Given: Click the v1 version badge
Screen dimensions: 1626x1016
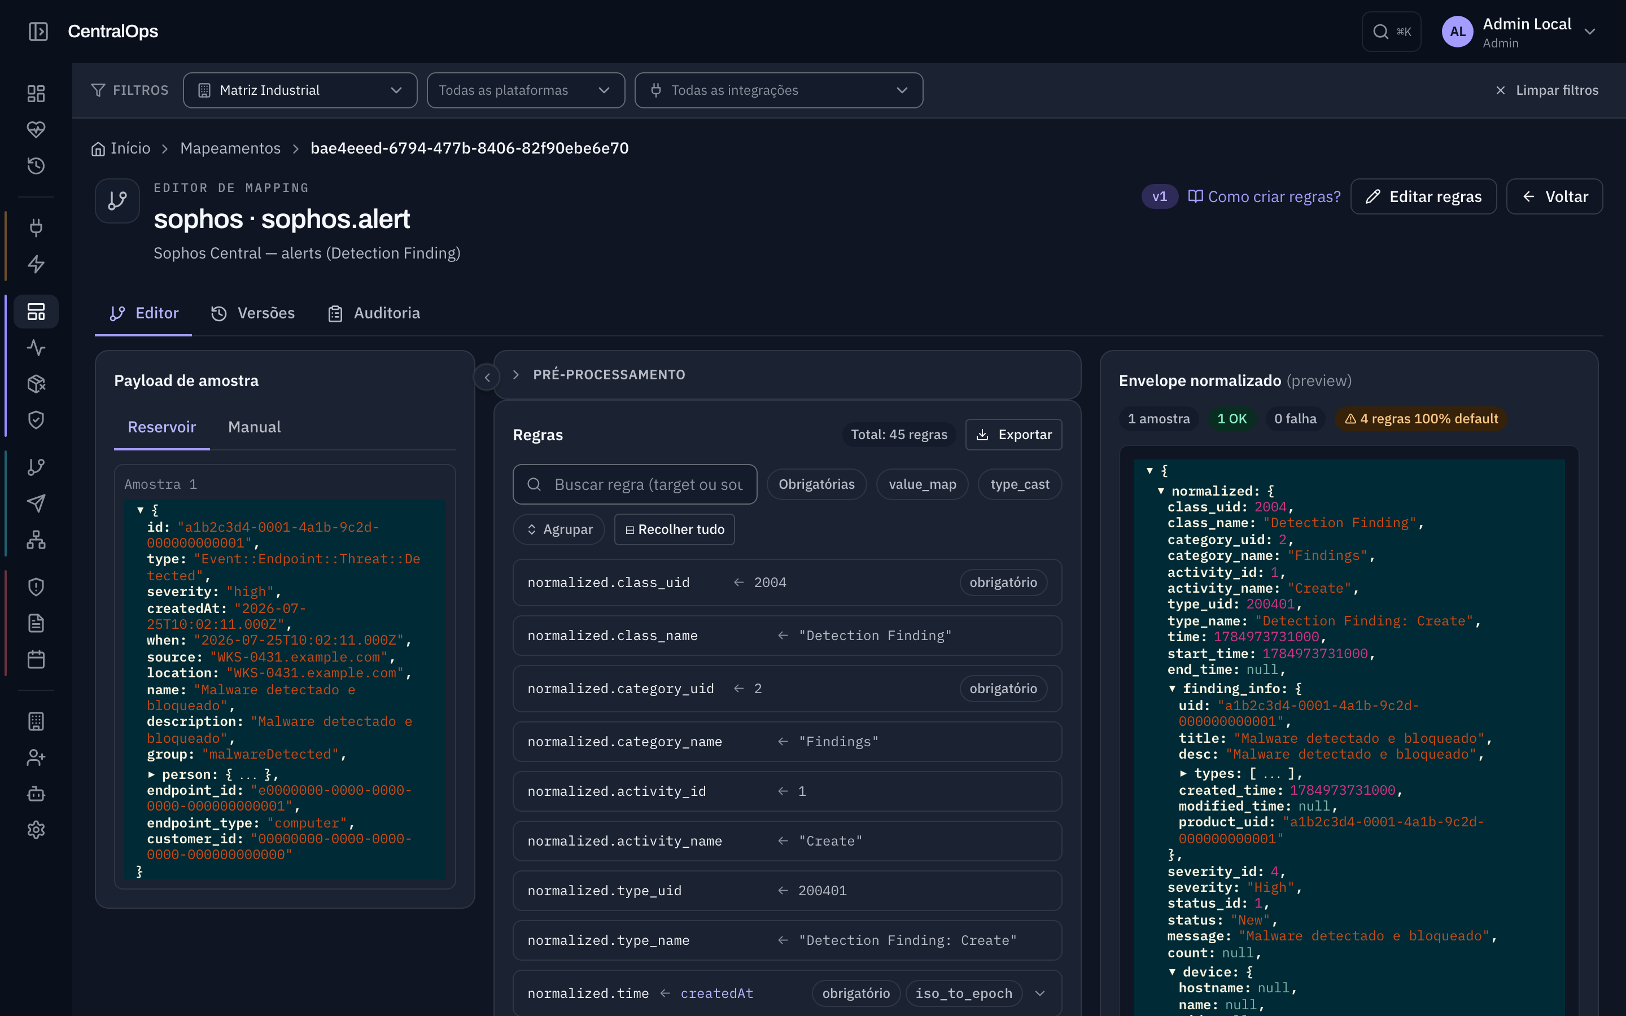Looking at the screenshot, I should [x=1160, y=196].
